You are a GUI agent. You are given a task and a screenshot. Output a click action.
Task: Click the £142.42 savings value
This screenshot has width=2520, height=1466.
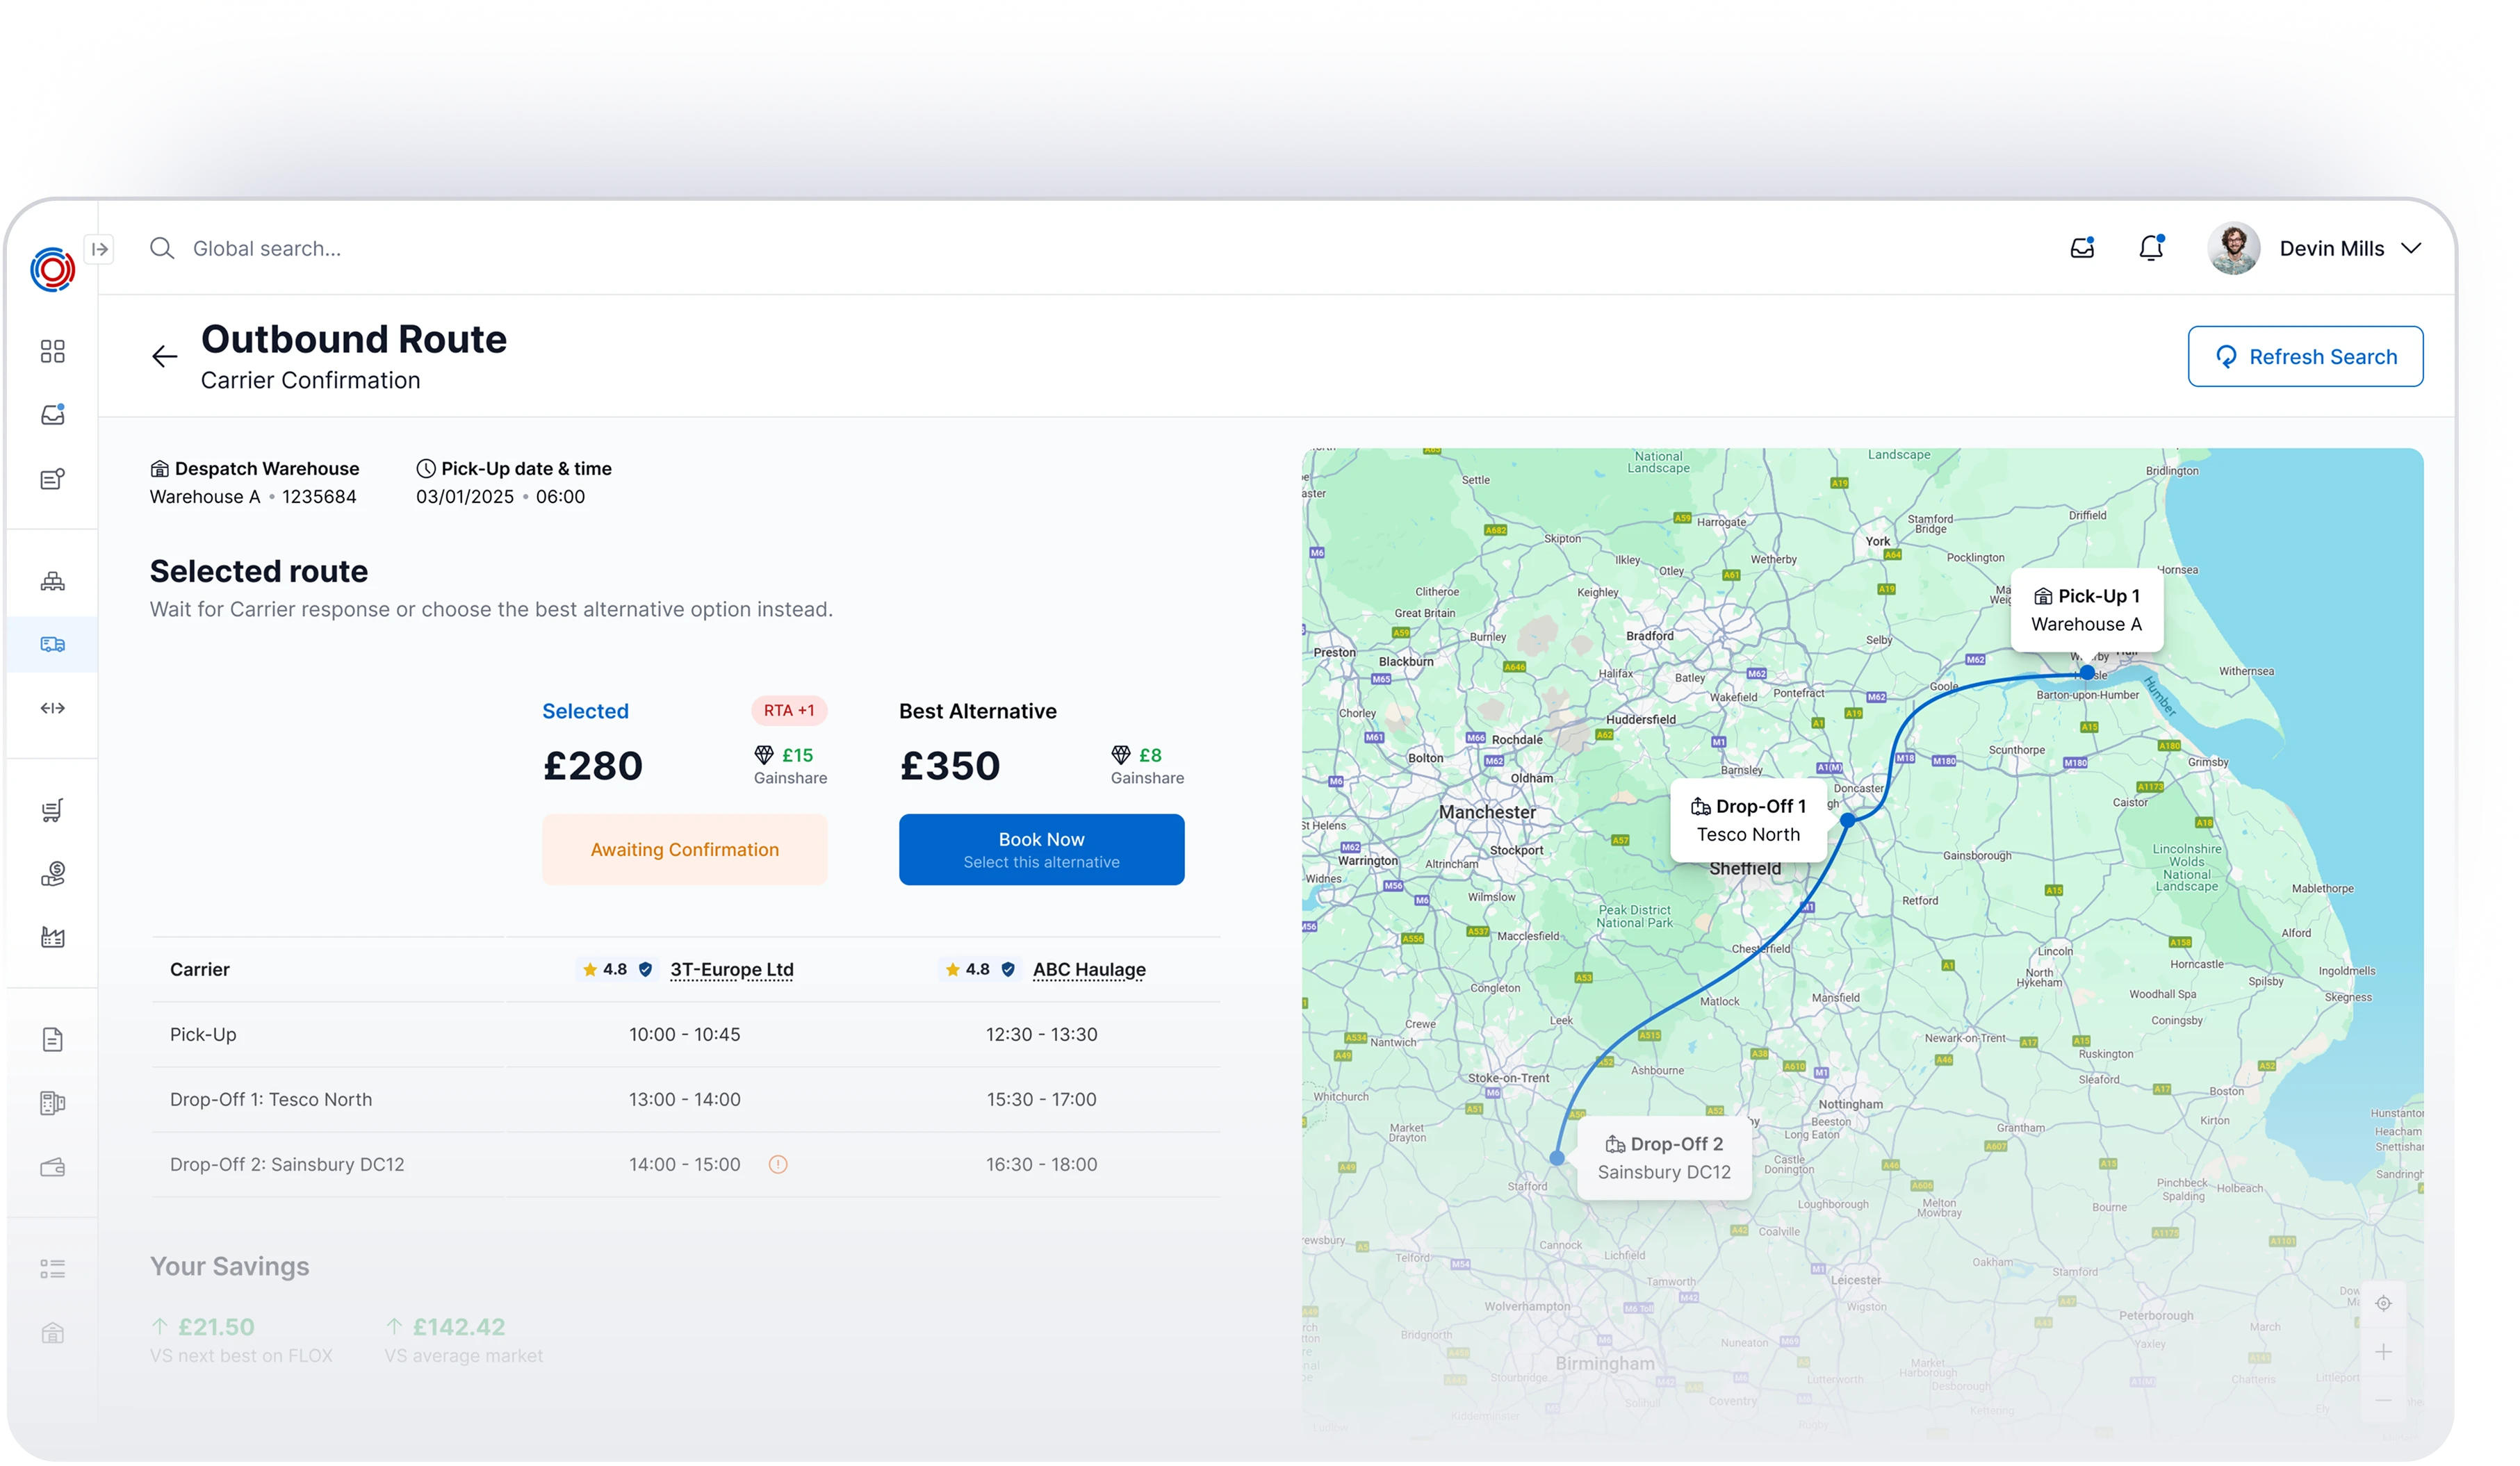point(459,1327)
